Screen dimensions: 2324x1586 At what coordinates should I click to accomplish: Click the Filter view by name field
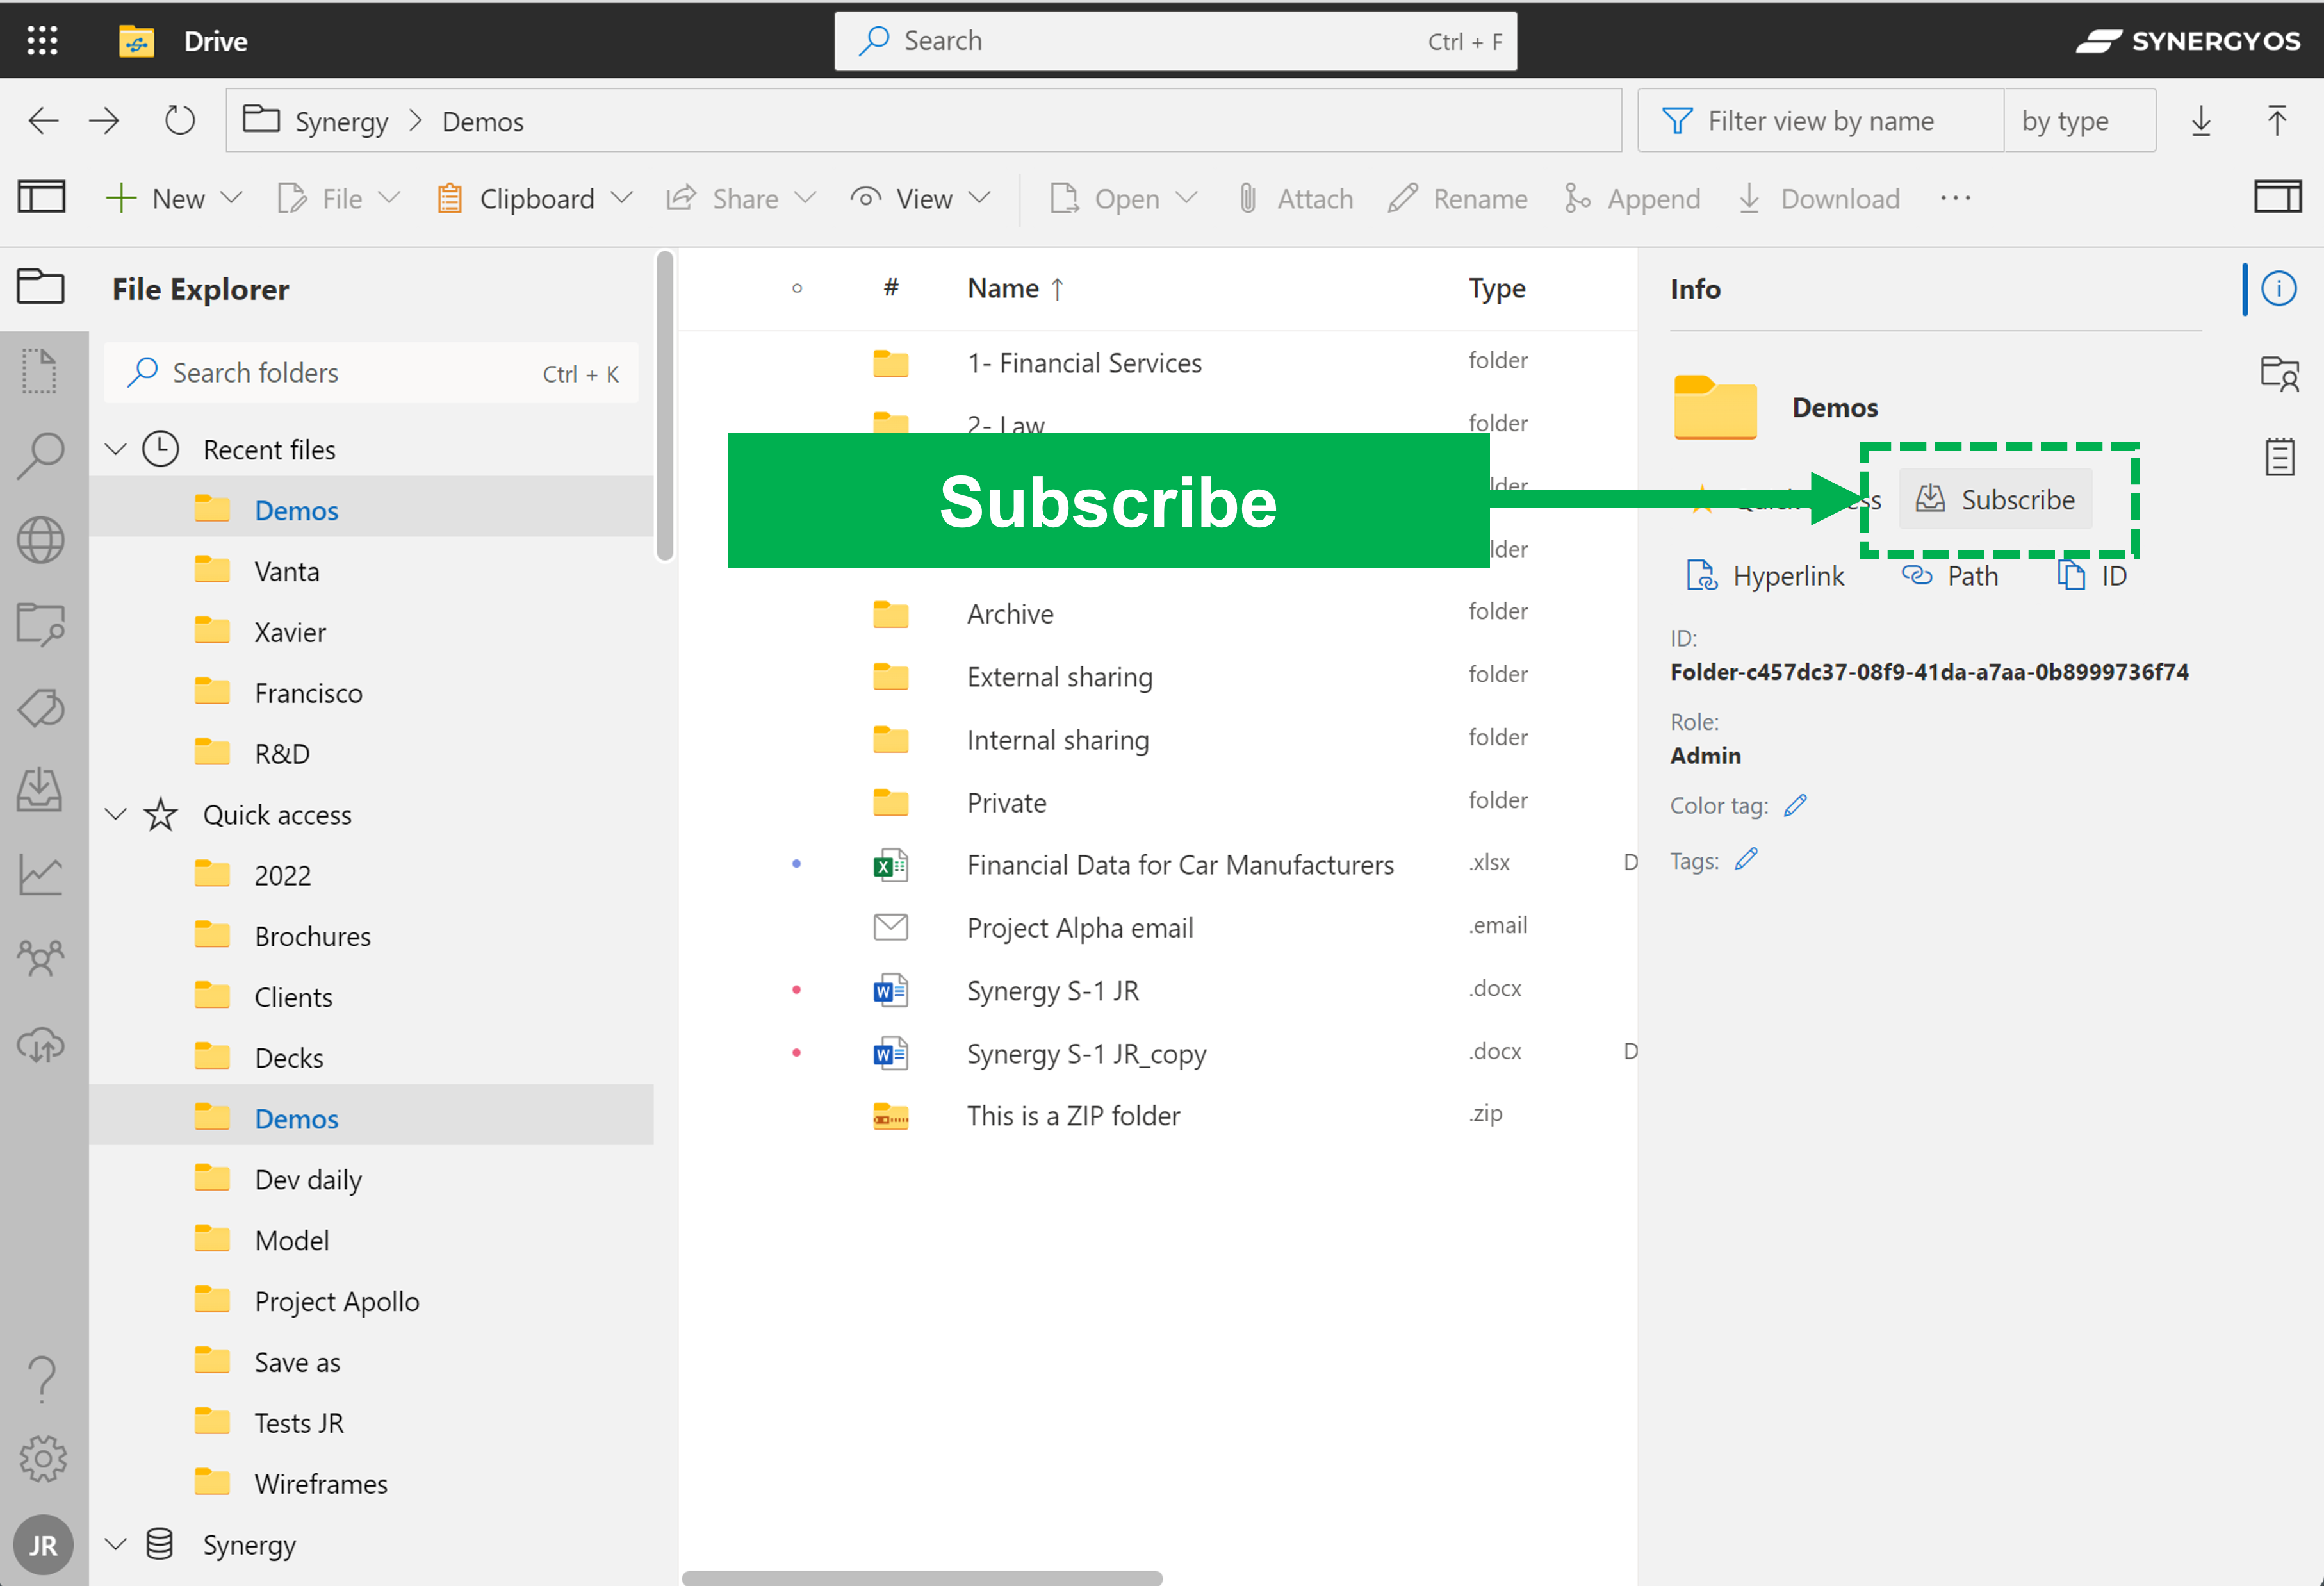pos(1820,121)
